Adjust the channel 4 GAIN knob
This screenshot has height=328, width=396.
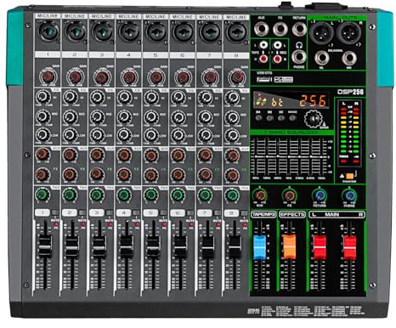click(x=129, y=77)
